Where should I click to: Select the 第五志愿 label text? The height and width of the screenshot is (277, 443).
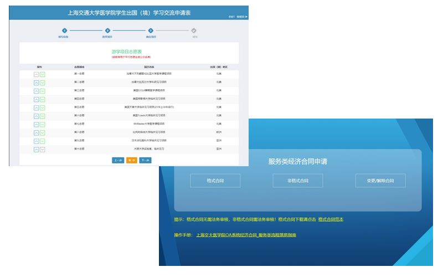[79, 107]
